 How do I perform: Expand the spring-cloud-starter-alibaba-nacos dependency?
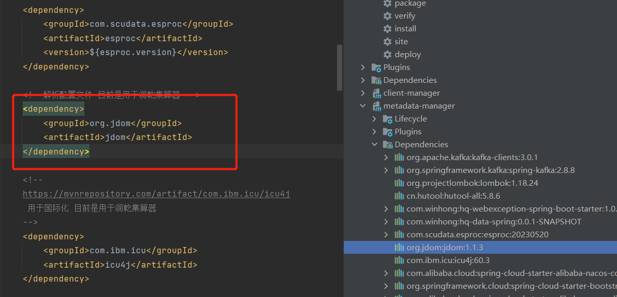pos(386,273)
